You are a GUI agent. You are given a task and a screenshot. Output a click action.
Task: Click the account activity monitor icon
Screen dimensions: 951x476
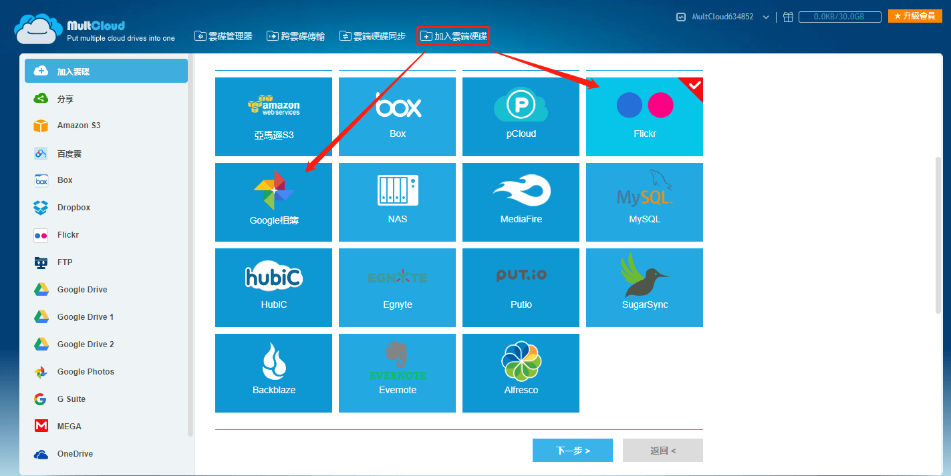(x=681, y=17)
